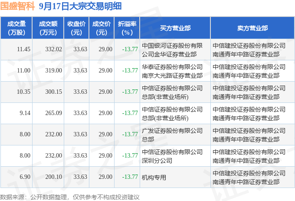Viewport: 295px width, 201px height.
Task: Click the 中信证券 深圳分公司 buyer cell
Action: (x=172, y=155)
